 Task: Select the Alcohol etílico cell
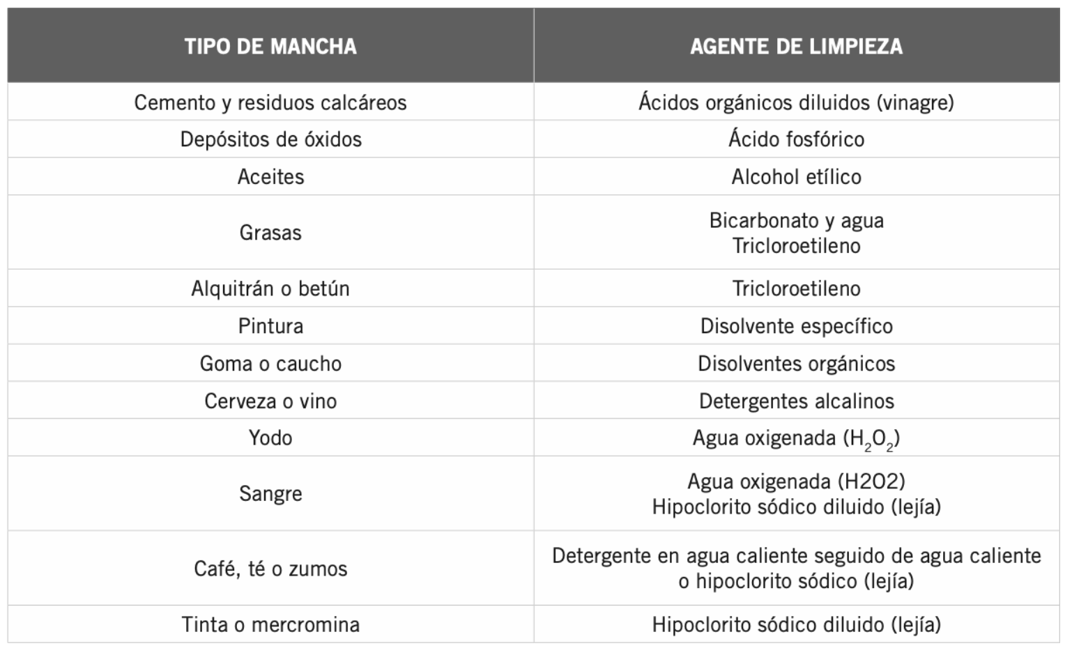pyautogui.click(x=797, y=177)
